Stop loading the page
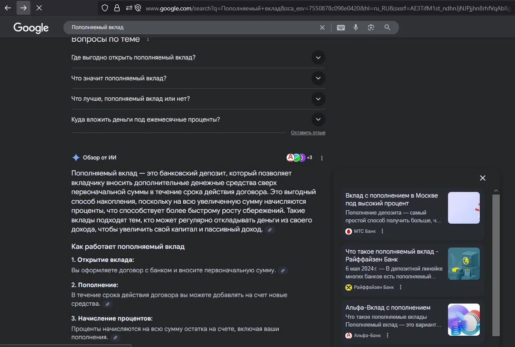515x347 pixels. coord(39,8)
